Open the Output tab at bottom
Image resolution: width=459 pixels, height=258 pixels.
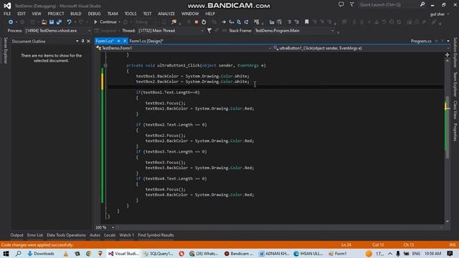pos(16,235)
